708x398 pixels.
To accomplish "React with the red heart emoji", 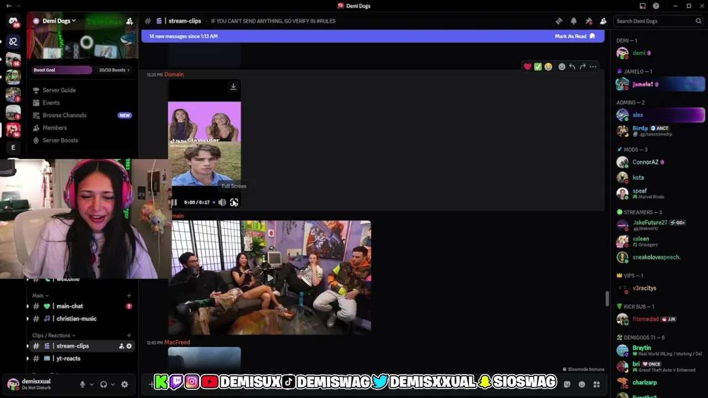I will [528, 67].
